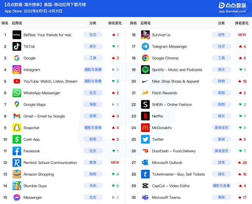This screenshot has height=204, width=252.
Task: Click 'Spotify – Music and Podcasts' name
Action: [177, 70]
